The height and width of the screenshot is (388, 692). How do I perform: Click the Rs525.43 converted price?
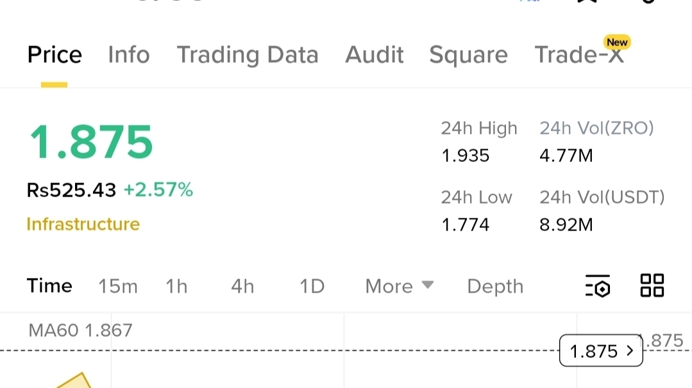[71, 190]
